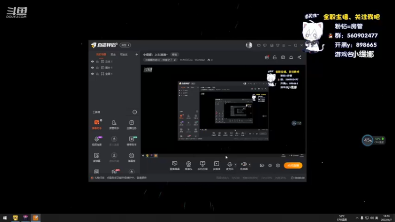This screenshot has height=222, width=395.
Task: Open the 读弹幕 read-danmaku tool
Action: [x=96, y=157]
